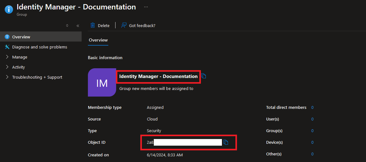Click the Assigned membership type value
Screen dimensions: 366x162
tap(155, 108)
